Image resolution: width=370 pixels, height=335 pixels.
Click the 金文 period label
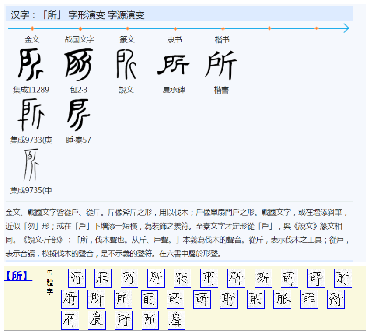pos(32,39)
